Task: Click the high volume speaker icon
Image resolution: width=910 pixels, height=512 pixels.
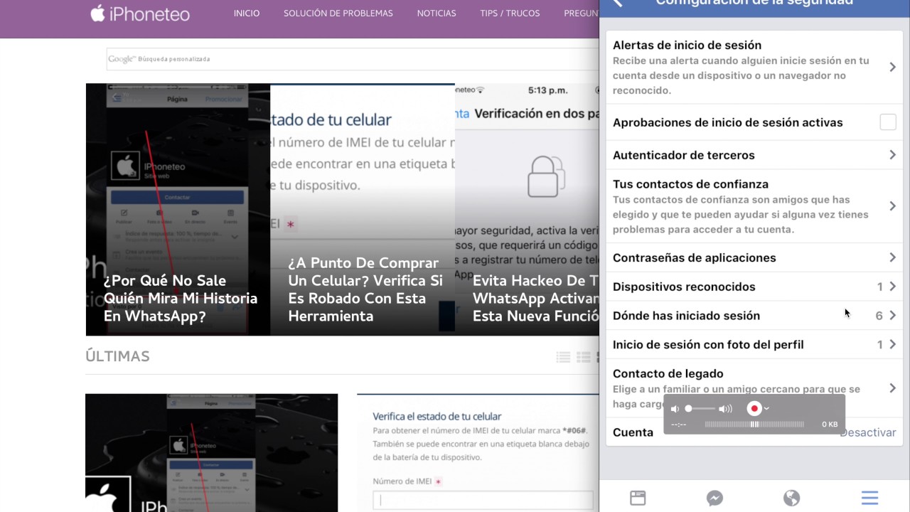Action: [x=725, y=409]
